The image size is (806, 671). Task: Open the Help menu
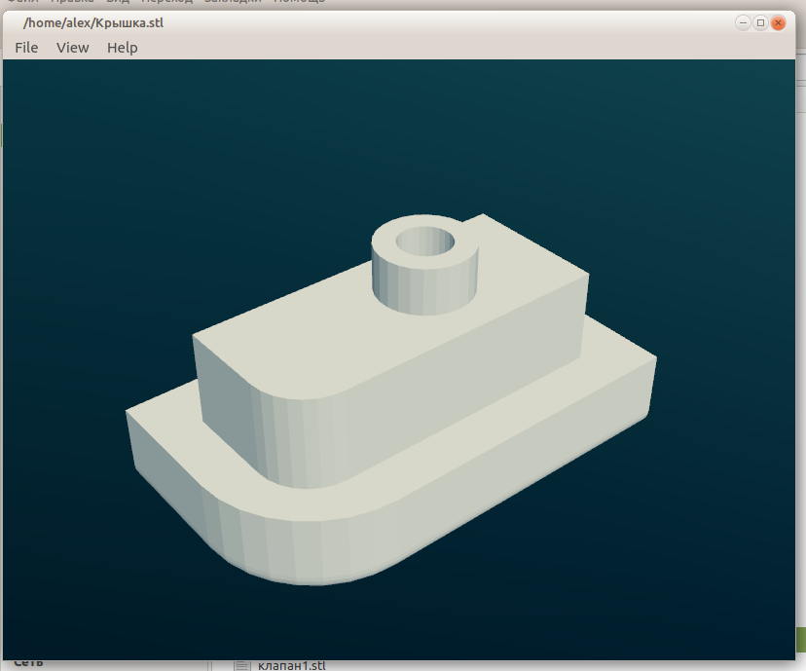pyautogui.click(x=122, y=48)
